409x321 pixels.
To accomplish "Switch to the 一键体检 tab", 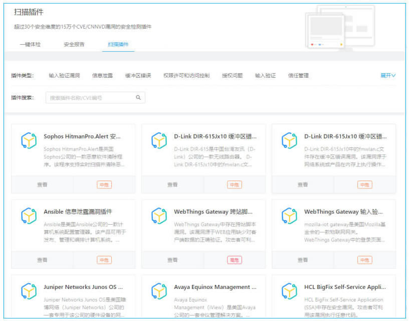I will tap(30, 44).
